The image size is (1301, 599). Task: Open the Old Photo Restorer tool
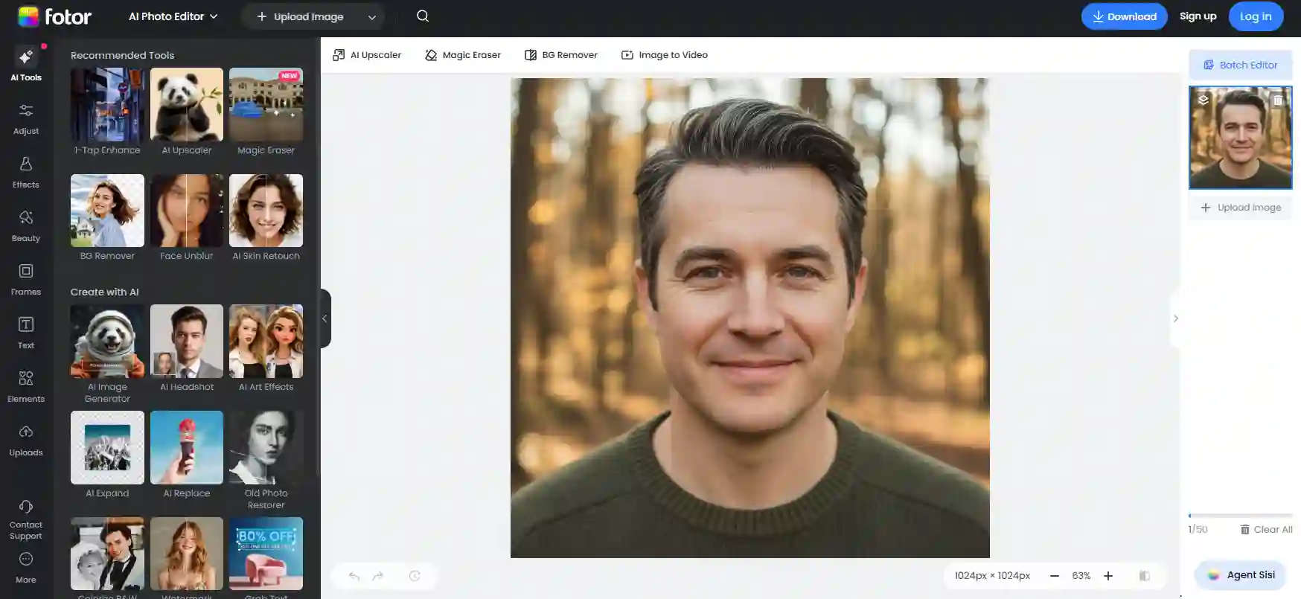(266, 448)
